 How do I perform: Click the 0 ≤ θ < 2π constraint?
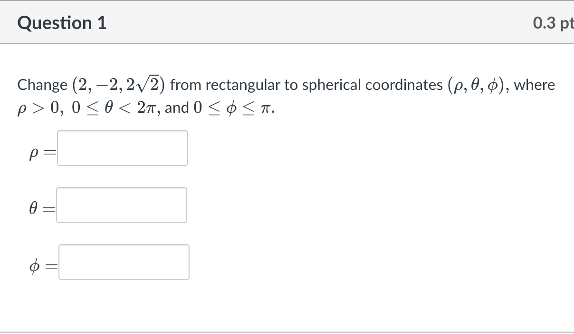pos(116,108)
